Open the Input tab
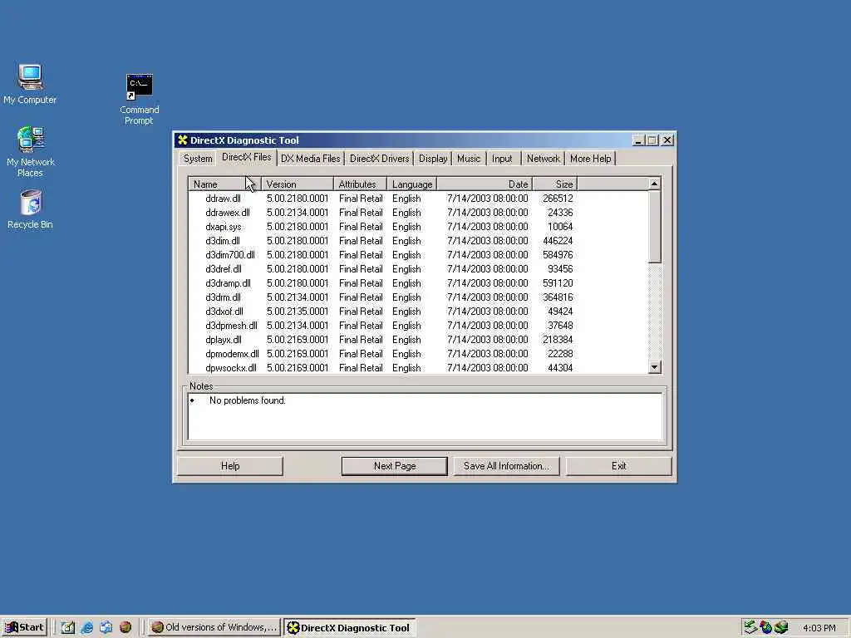Image resolution: width=851 pixels, height=638 pixels. click(x=502, y=159)
